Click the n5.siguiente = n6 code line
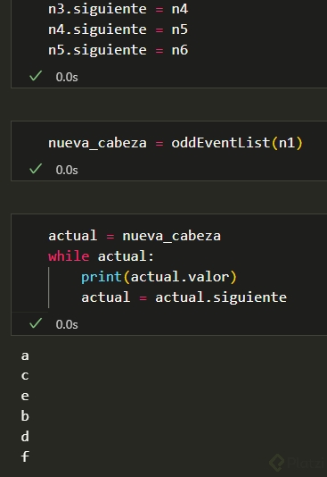This screenshot has height=477, width=327. (x=118, y=50)
